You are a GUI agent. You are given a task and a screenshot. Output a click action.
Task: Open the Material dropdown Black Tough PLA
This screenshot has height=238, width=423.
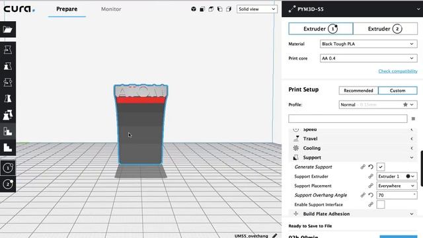(369, 44)
